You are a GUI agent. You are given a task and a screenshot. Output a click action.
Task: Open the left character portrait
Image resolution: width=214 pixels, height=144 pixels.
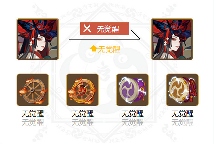[38, 39]
